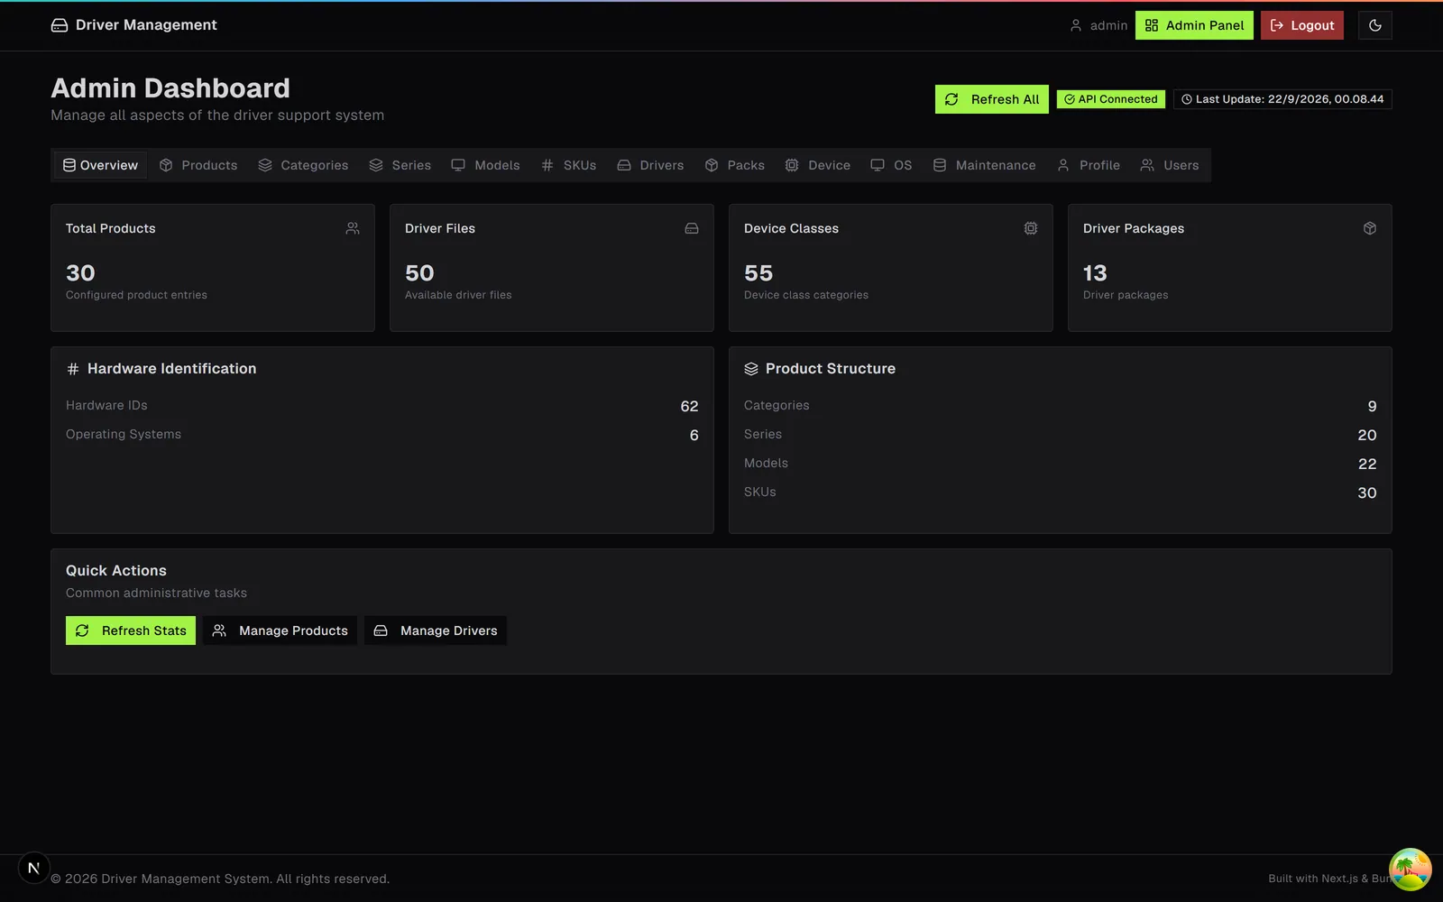The width and height of the screenshot is (1443, 902).
Task: Click the Models row in Product Structure
Action: coord(1060,464)
